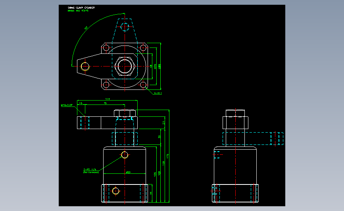Select the 2-PT 1/4 port callout
Screen dimensions: 344x211
click(x=90, y=170)
